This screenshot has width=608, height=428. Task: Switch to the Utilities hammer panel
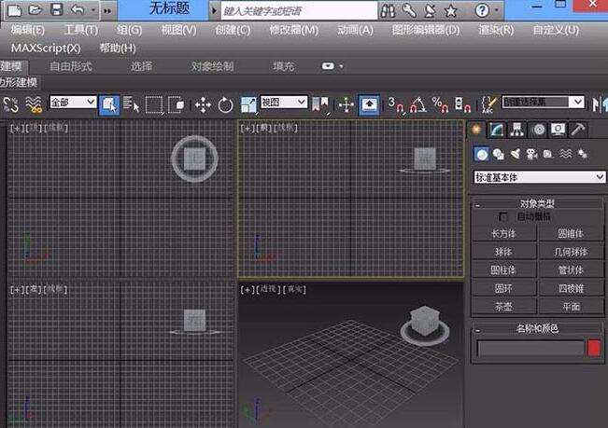578,130
